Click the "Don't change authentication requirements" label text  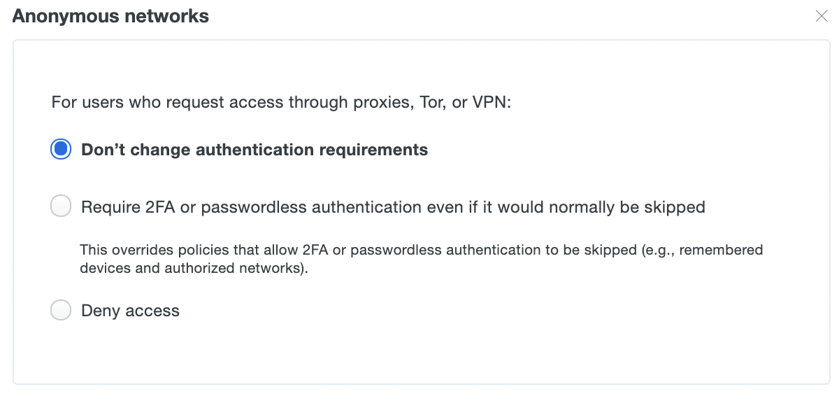254,150
